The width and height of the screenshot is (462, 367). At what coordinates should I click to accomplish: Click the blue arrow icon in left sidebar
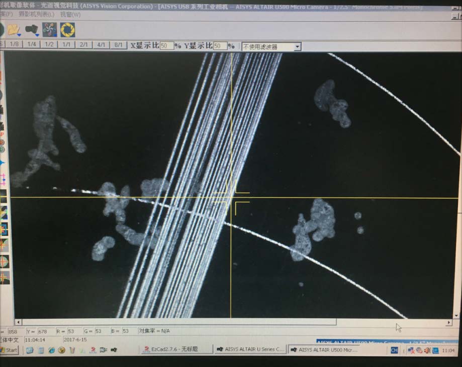(3, 163)
